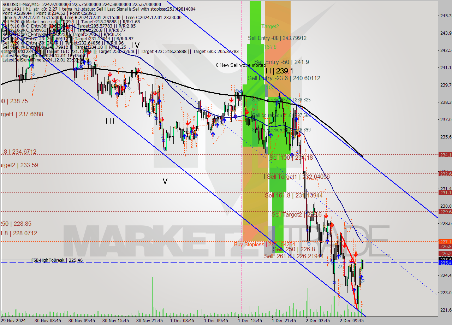
Task: Select the red 231.1 price tag on axis
Action: [445, 193]
